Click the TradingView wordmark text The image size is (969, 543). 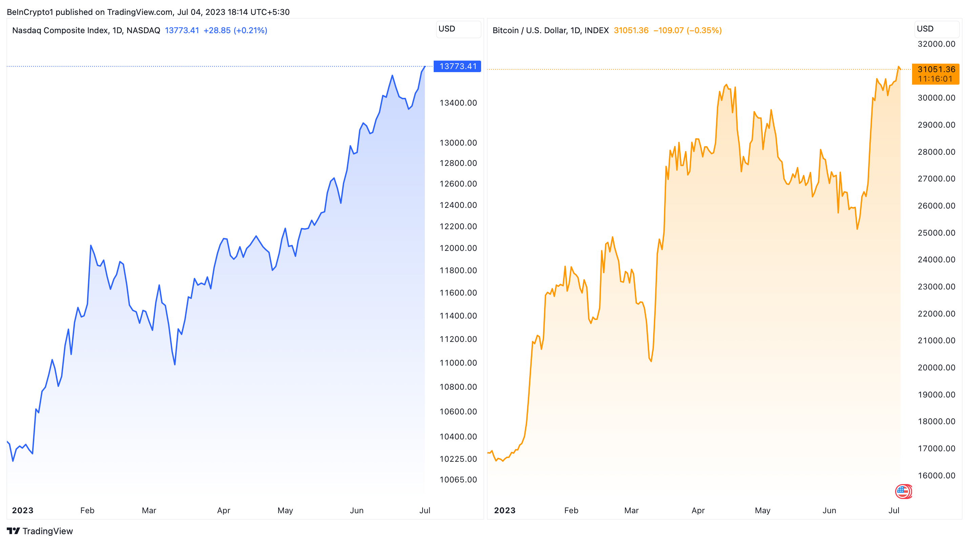(x=47, y=531)
